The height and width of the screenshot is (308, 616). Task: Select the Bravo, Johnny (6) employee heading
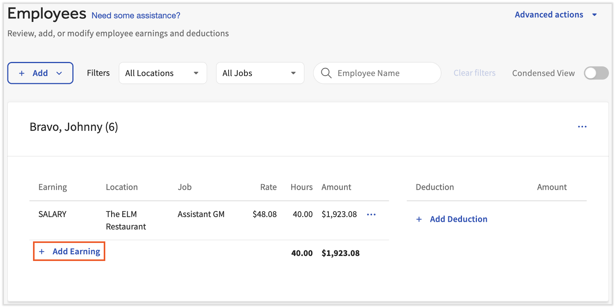(74, 127)
